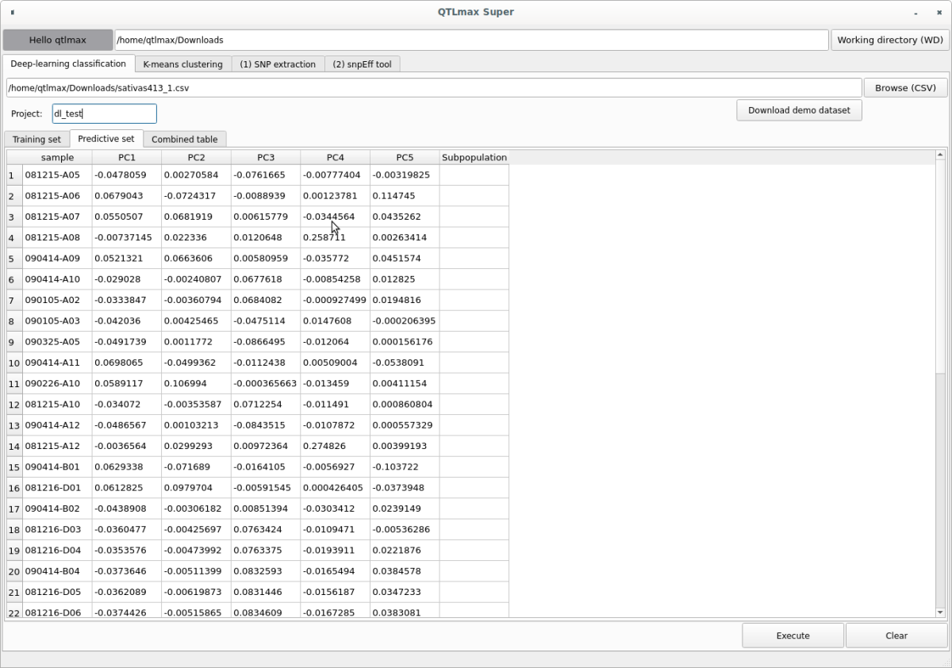Select row 5 header in table
Screen dimensions: 952x668
(x=13, y=259)
